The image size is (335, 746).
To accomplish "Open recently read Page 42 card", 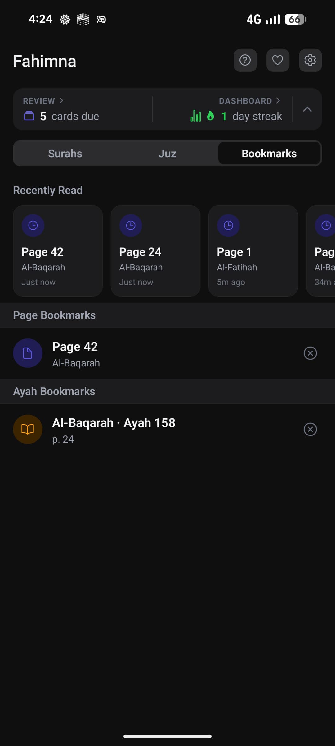I will [58, 251].
